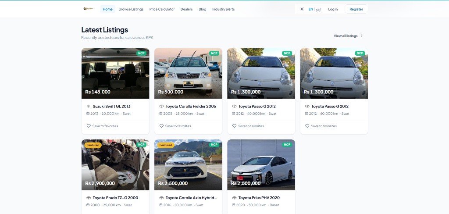Click Featured badge on the Corolla Axio photo
This screenshot has width=449, height=214.
(x=166, y=145)
